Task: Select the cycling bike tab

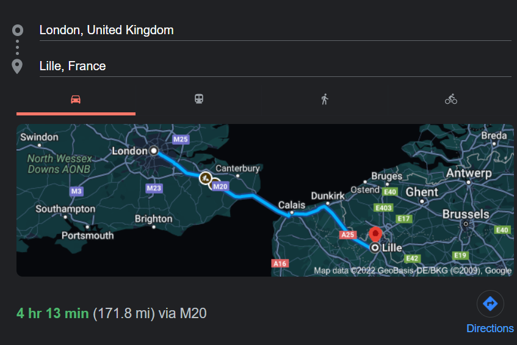Action: 451,99
